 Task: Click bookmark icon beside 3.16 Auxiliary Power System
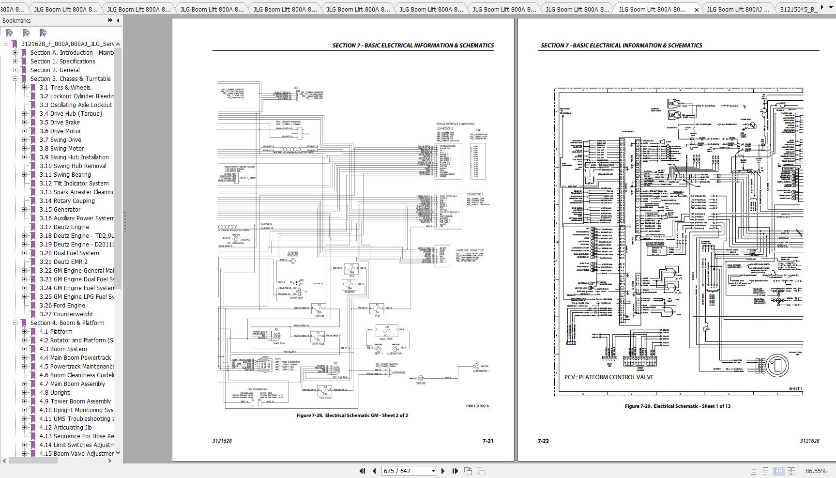point(33,218)
